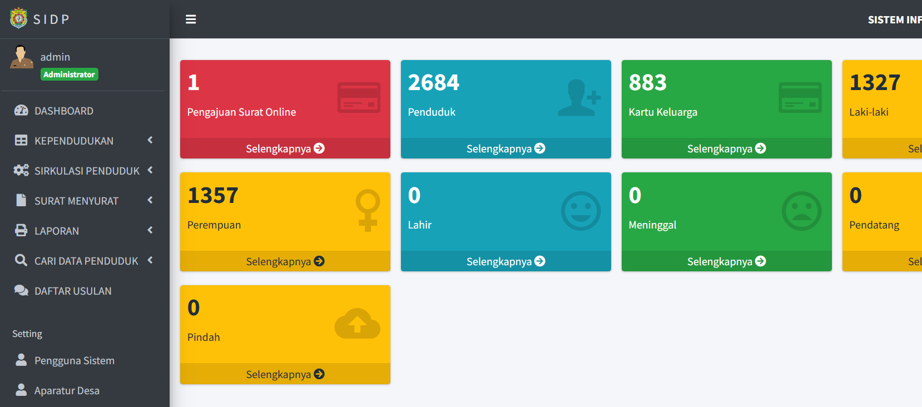Image resolution: width=922 pixels, height=407 pixels.
Task: Expand the Sirkulasi Penduduk chevron
Action: (150, 170)
